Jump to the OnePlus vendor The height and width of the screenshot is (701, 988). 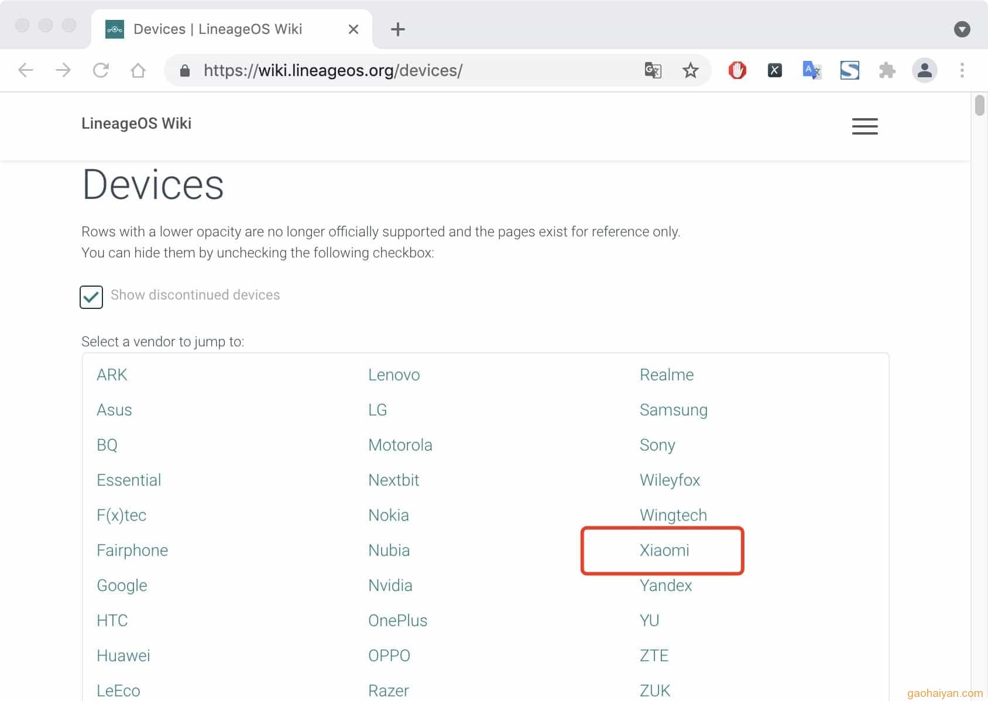pos(398,620)
